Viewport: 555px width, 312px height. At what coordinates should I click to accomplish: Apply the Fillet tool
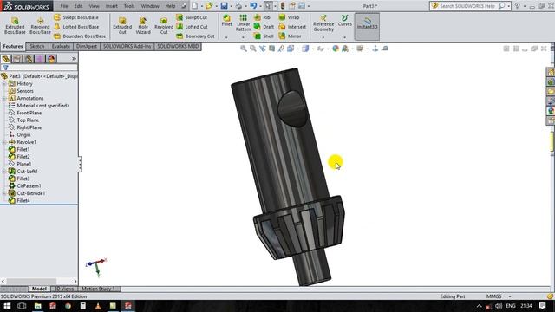point(226,21)
